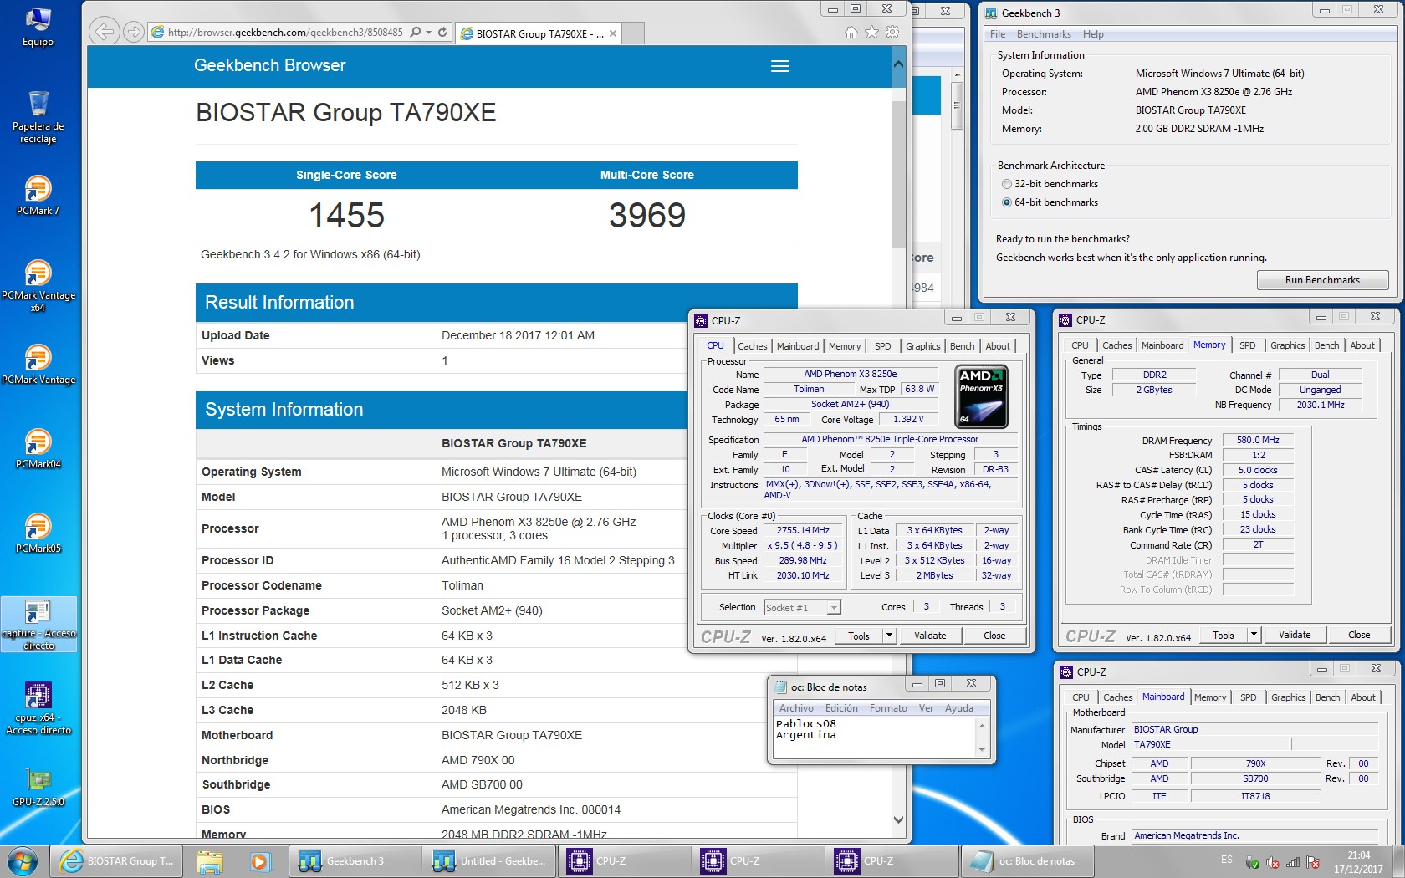Click the search magnifier in address bar
The width and height of the screenshot is (1405, 878).
[x=416, y=33]
